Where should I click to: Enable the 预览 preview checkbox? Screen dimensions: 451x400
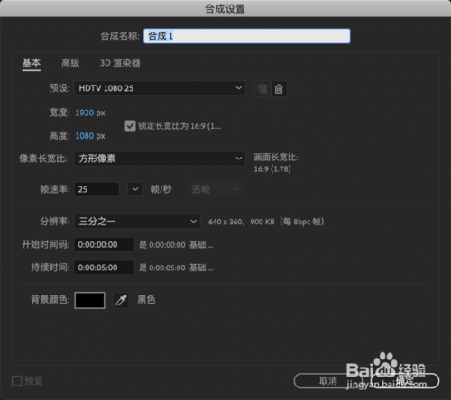16,381
